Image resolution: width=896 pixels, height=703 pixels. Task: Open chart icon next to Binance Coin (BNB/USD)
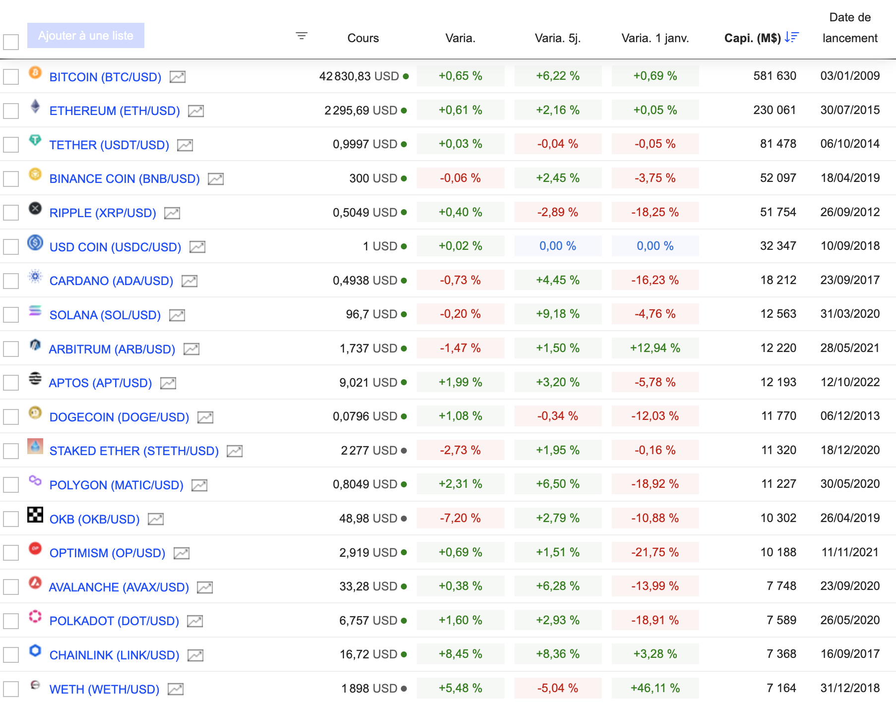[x=216, y=179]
